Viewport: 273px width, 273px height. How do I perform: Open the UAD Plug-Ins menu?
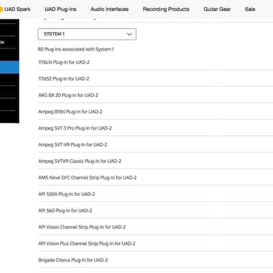(x=61, y=10)
